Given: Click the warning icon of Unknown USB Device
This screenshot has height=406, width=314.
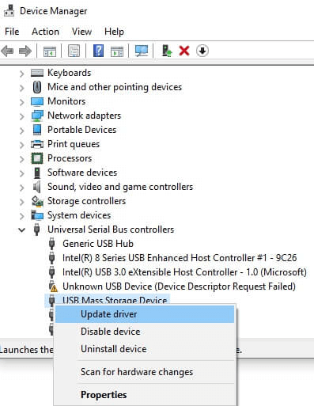Looking at the screenshot, I should (x=53, y=286).
